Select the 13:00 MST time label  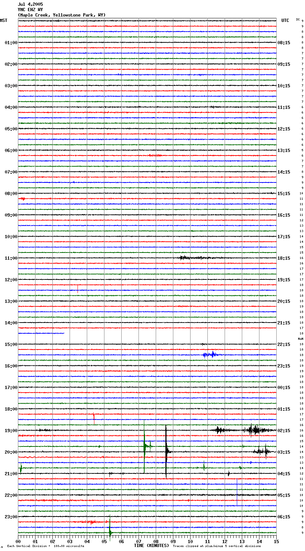[x=11, y=301]
